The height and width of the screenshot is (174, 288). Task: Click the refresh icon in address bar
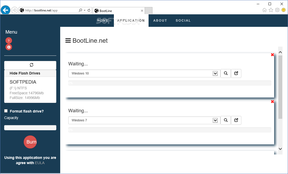tap(89, 10)
